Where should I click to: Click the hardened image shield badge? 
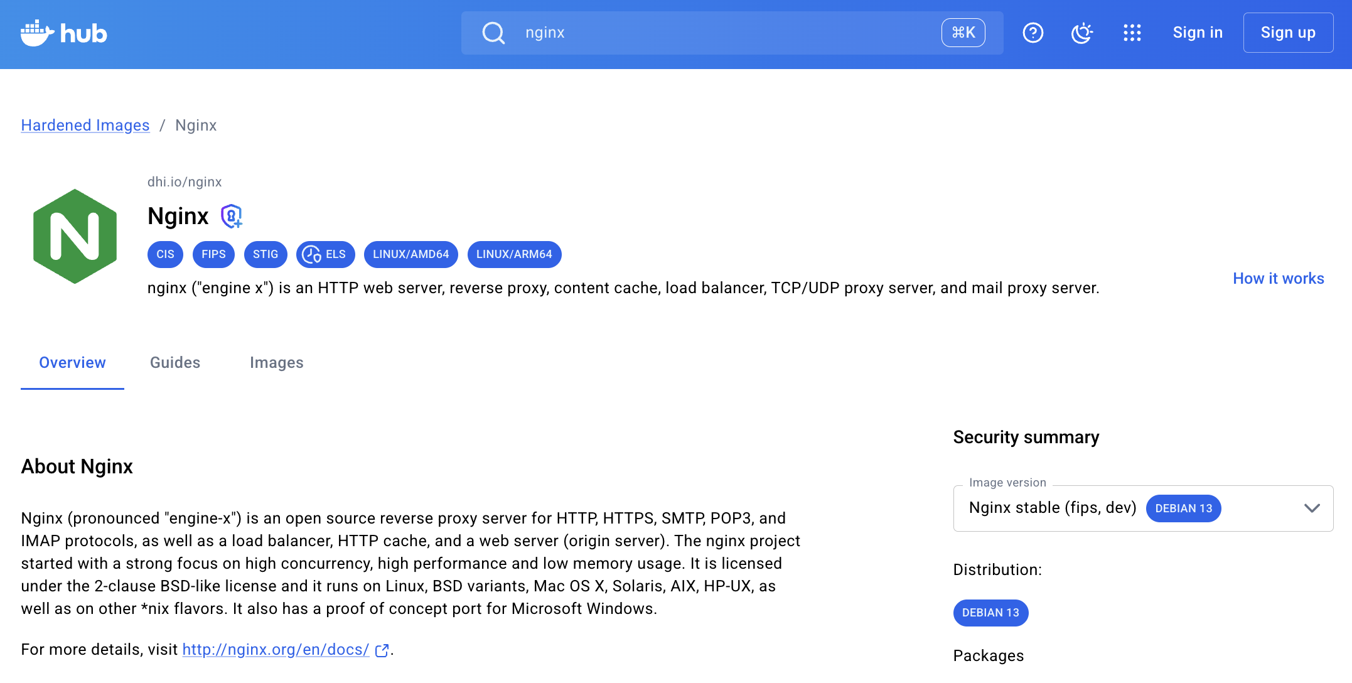tap(232, 216)
